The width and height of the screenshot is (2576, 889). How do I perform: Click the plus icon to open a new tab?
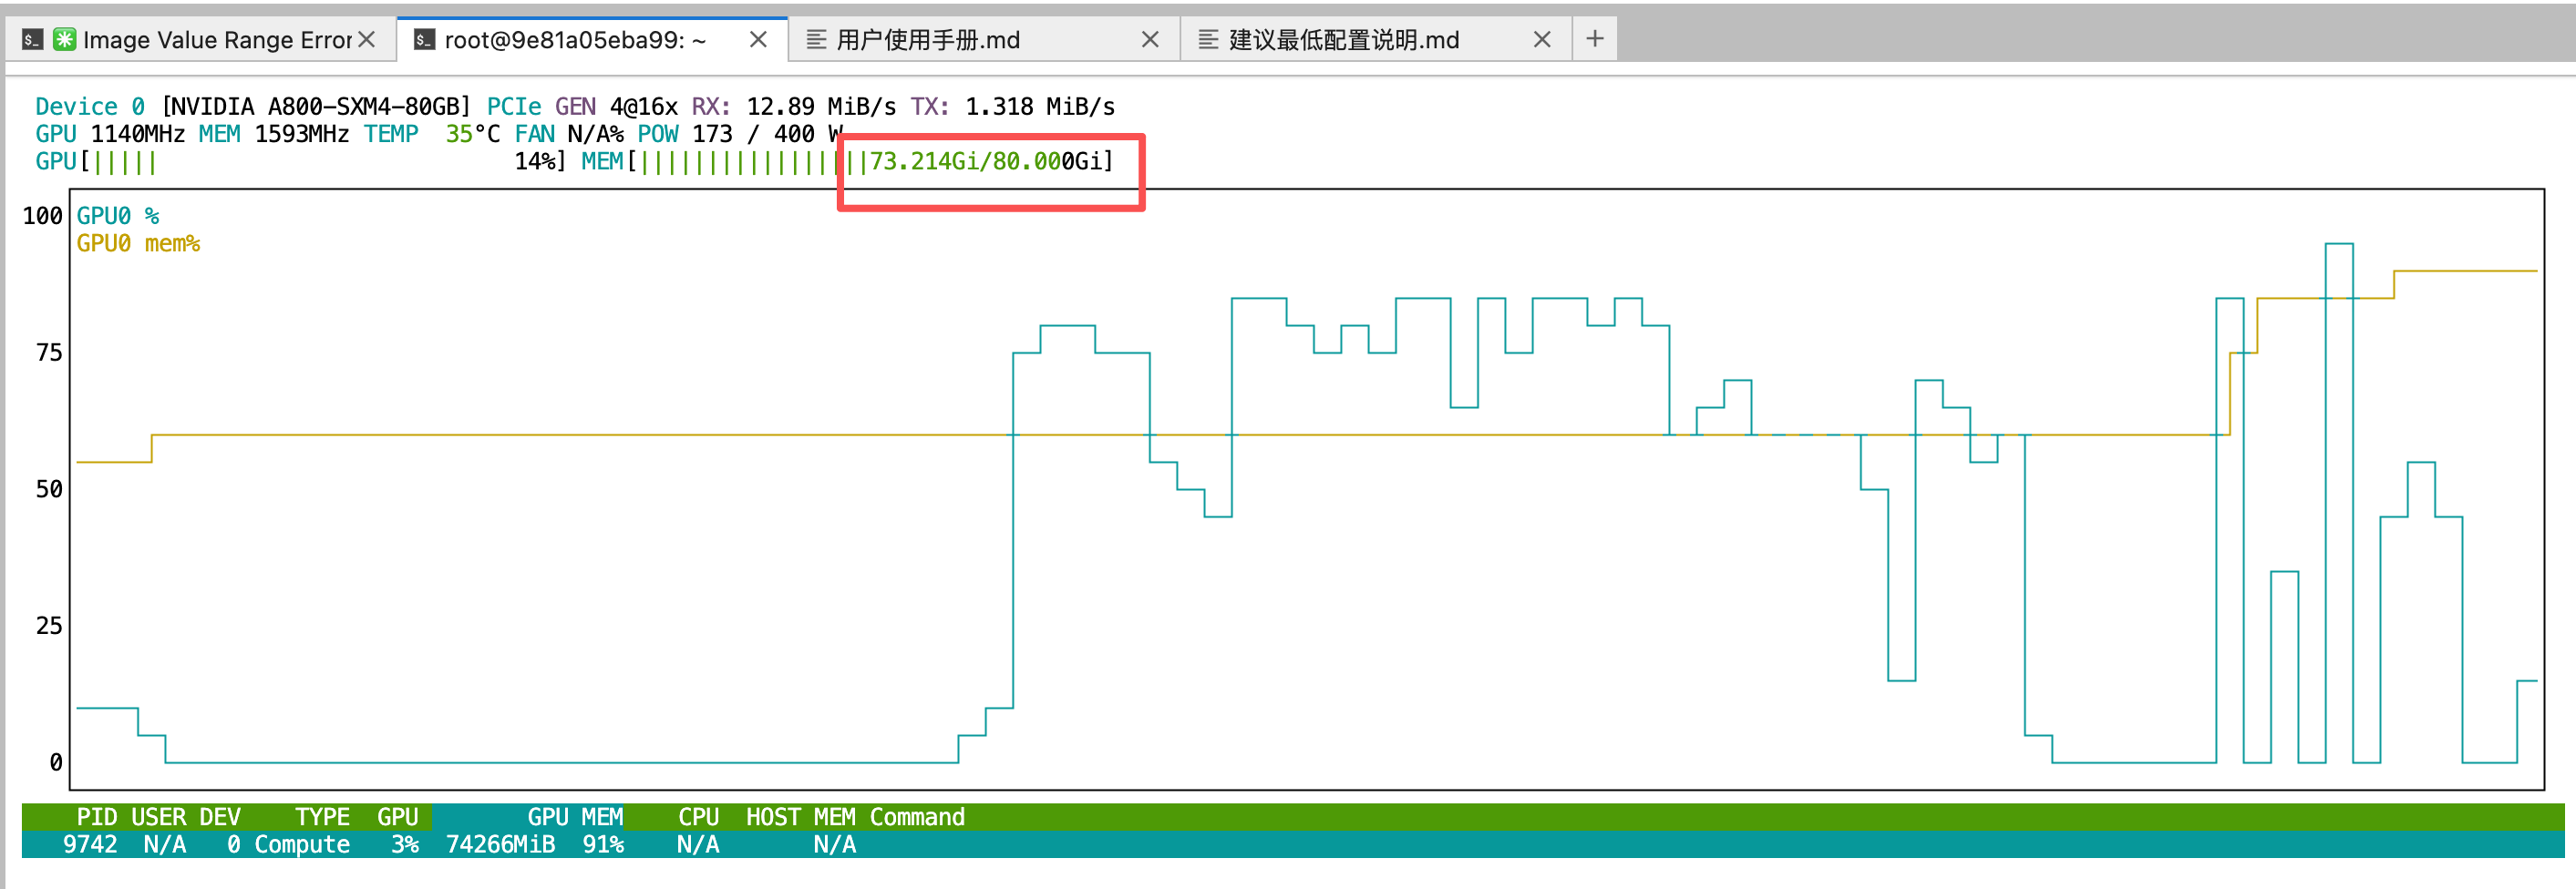1594,39
